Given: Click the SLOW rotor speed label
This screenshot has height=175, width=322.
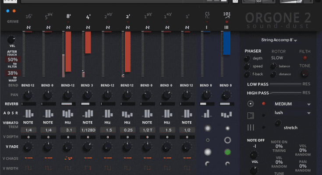Looking at the screenshot, I should click(x=277, y=58).
